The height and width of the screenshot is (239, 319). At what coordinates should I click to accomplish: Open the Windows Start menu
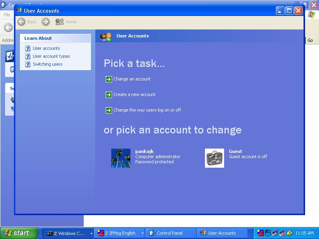pos(19,233)
